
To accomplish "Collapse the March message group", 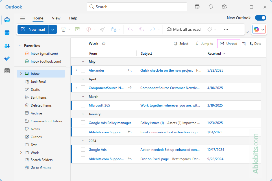I will click(83, 97).
